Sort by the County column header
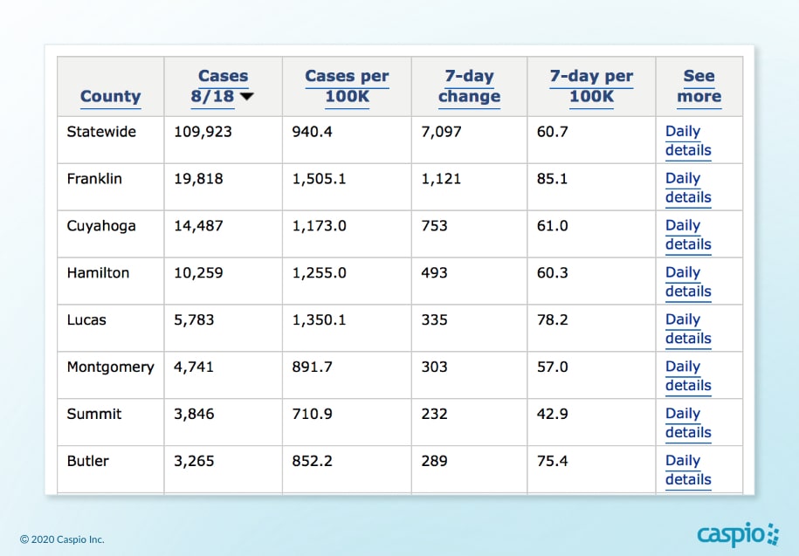This screenshot has height=556, width=799. pyautogui.click(x=110, y=96)
